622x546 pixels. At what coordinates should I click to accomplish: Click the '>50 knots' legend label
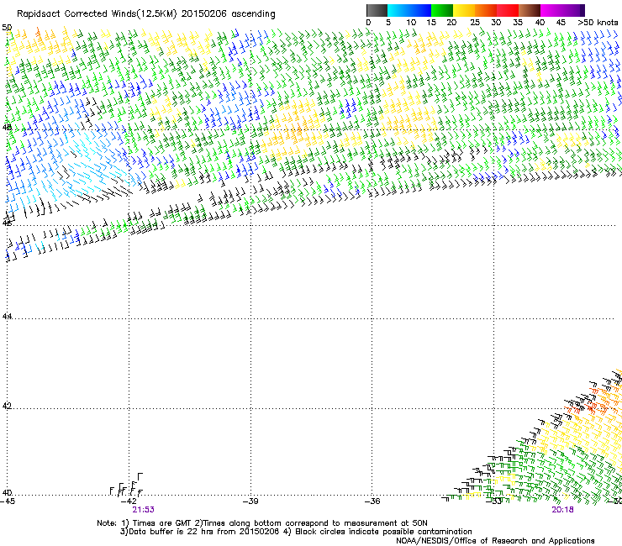[598, 23]
